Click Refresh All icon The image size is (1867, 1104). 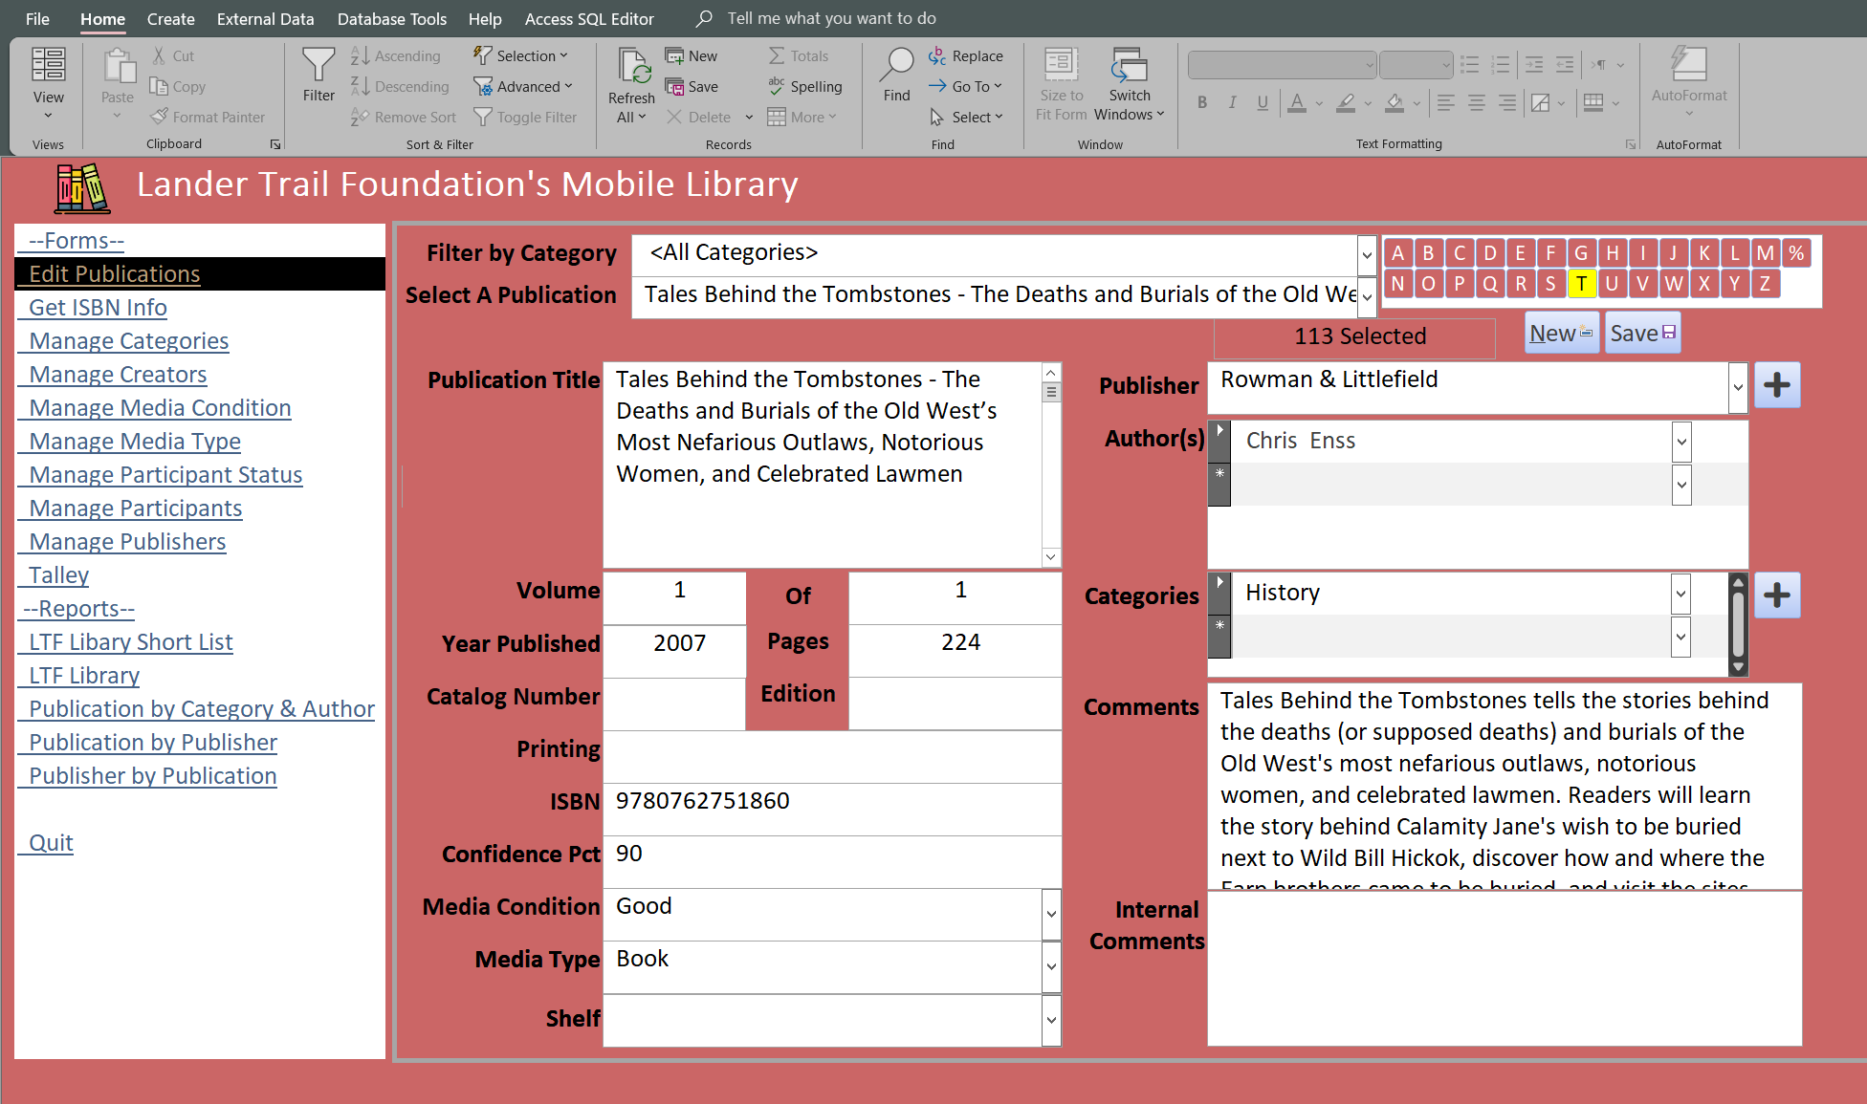pyautogui.click(x=631, y=66)
